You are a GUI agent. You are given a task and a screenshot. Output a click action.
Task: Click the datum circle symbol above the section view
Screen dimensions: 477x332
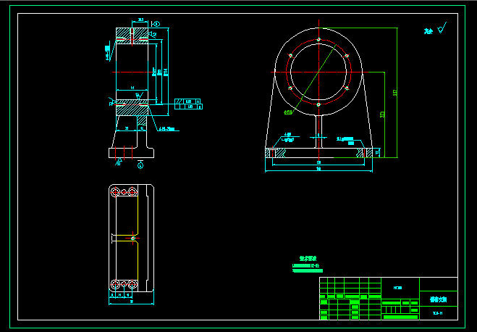(156, 24)
